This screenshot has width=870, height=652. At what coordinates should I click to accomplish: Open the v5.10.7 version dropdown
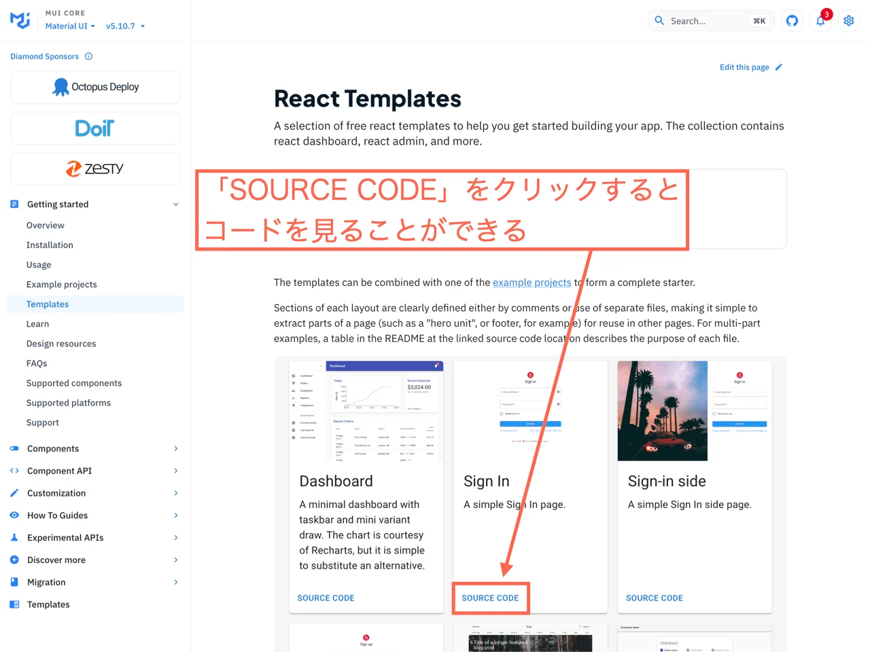[125, 26]
